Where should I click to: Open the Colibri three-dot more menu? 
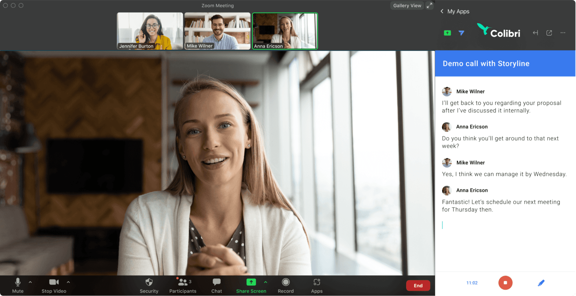click(563, 33)
